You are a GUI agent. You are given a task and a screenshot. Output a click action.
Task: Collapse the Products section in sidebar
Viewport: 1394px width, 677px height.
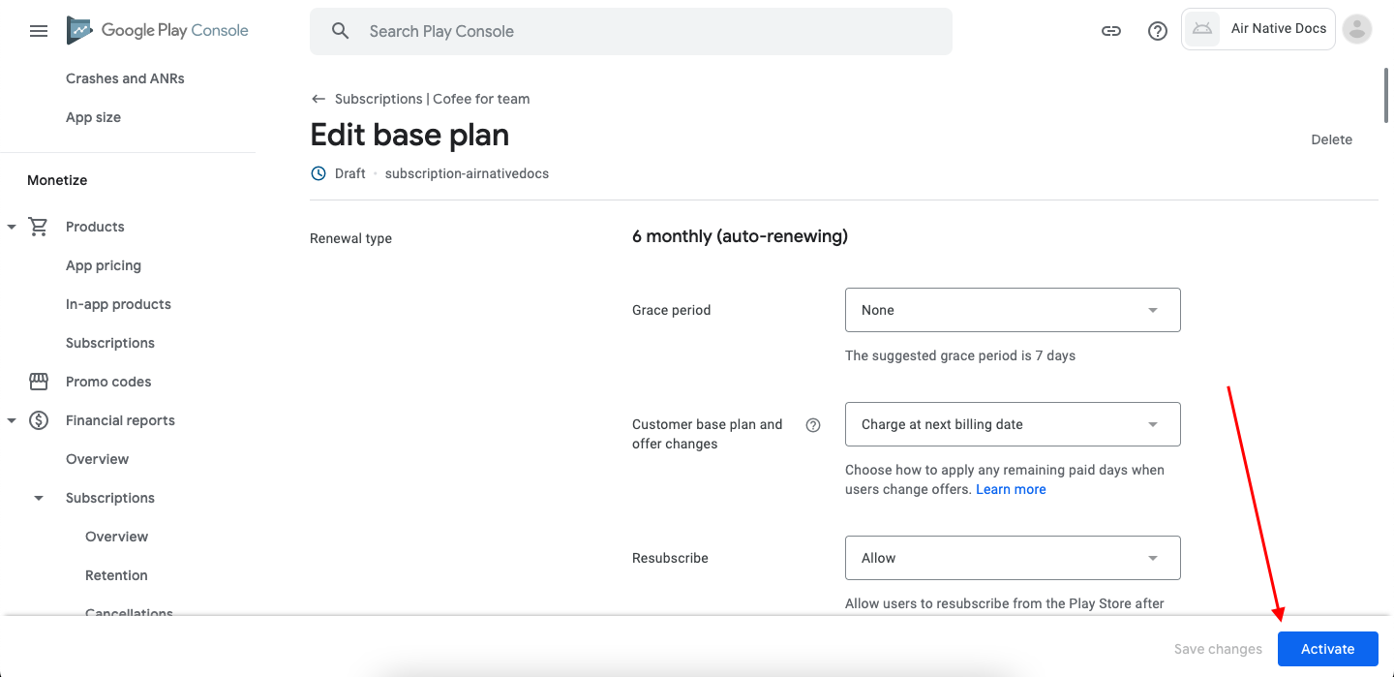[12, 227]
